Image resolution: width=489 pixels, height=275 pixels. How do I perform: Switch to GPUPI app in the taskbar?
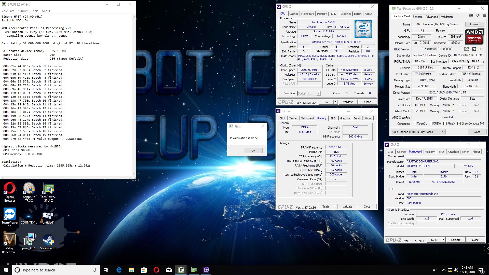click(x=181, y=270)
